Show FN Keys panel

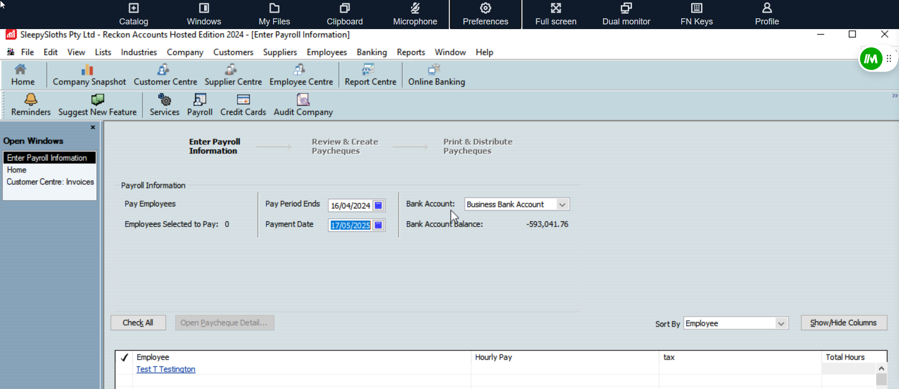[x=696, y=15]
